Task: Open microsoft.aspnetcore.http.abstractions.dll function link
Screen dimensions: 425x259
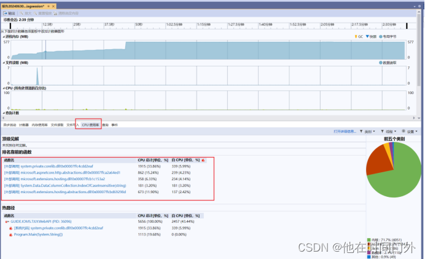Action: pyautogui.click(x=62, y=173)
